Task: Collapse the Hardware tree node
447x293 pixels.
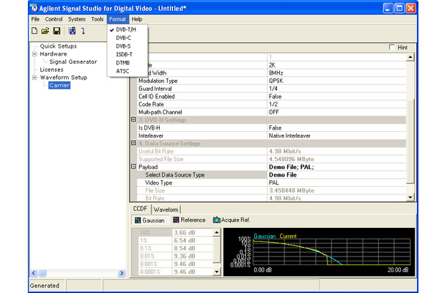Action: coord(34,54)
